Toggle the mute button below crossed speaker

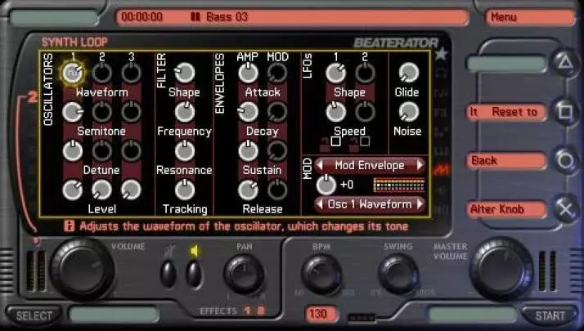(168, 274)
